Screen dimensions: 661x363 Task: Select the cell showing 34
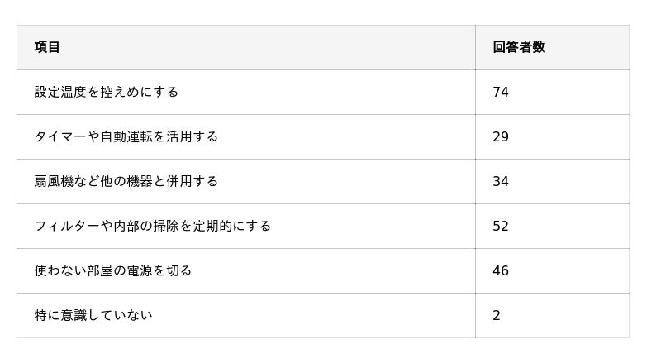(x=501, y=181)
